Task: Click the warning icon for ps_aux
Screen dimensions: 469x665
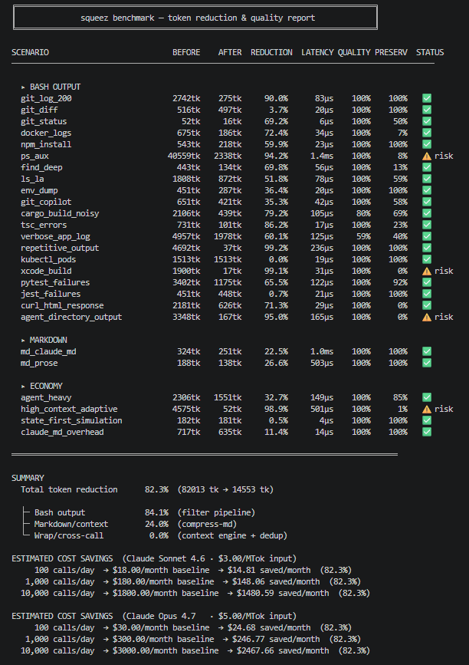Action: [x=427, y=156]
